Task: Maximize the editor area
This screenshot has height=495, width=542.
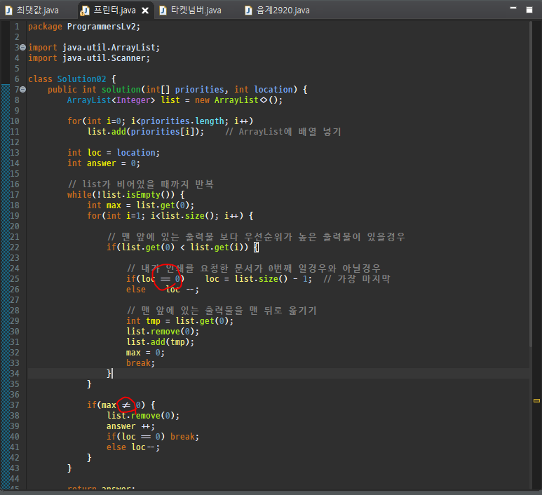Action: click(x=529, y=10)
